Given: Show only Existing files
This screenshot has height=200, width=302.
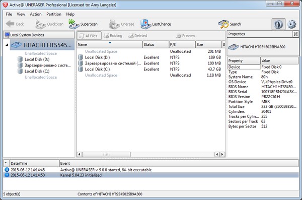Looking at the screenshot, I should 113,36.
